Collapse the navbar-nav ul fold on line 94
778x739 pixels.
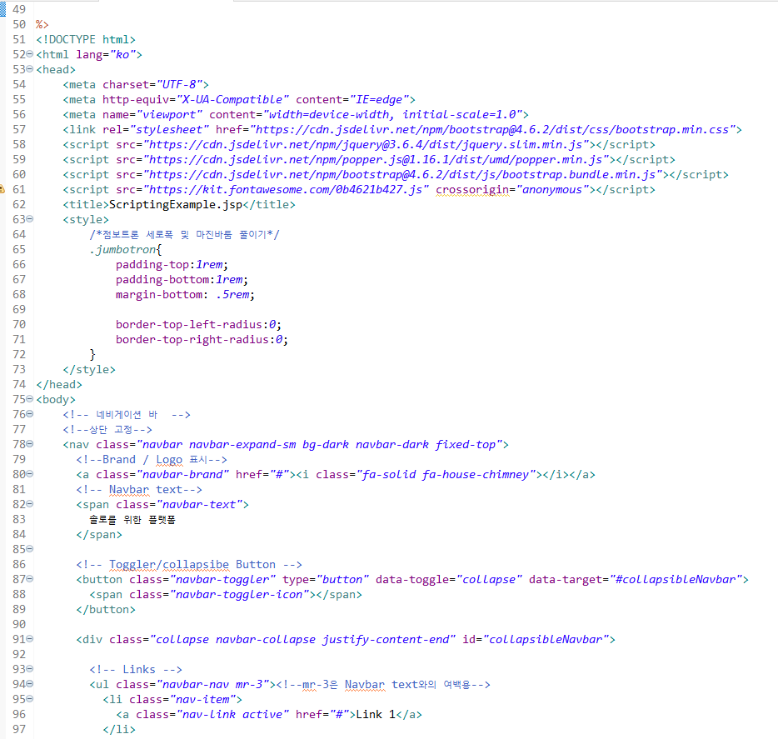pos(30,684)
